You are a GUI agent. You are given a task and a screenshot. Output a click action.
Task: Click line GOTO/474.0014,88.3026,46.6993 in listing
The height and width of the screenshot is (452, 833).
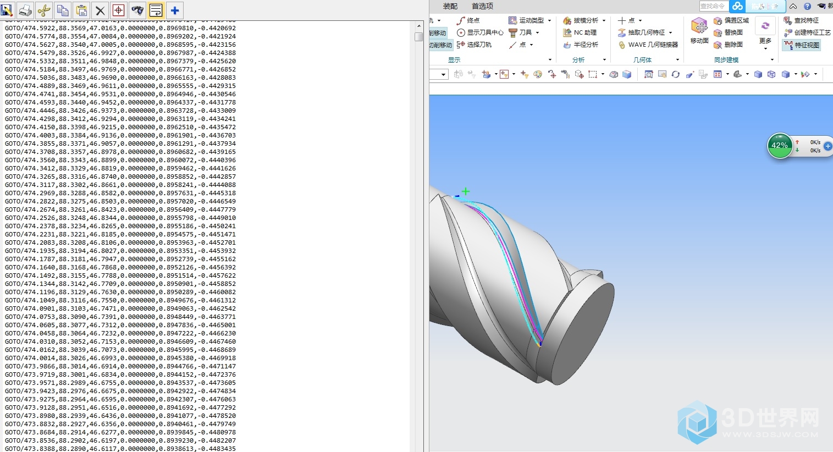tap(120, 358)
